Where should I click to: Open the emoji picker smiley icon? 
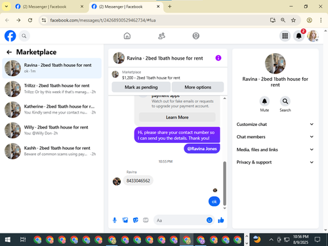209,220
